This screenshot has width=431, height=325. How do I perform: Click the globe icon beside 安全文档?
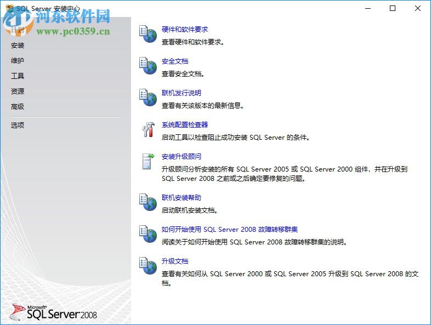148,66
